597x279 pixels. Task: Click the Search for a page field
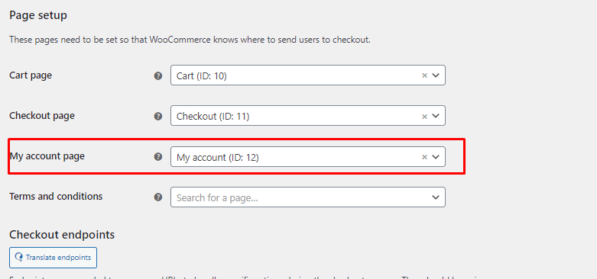coord(307,197)
